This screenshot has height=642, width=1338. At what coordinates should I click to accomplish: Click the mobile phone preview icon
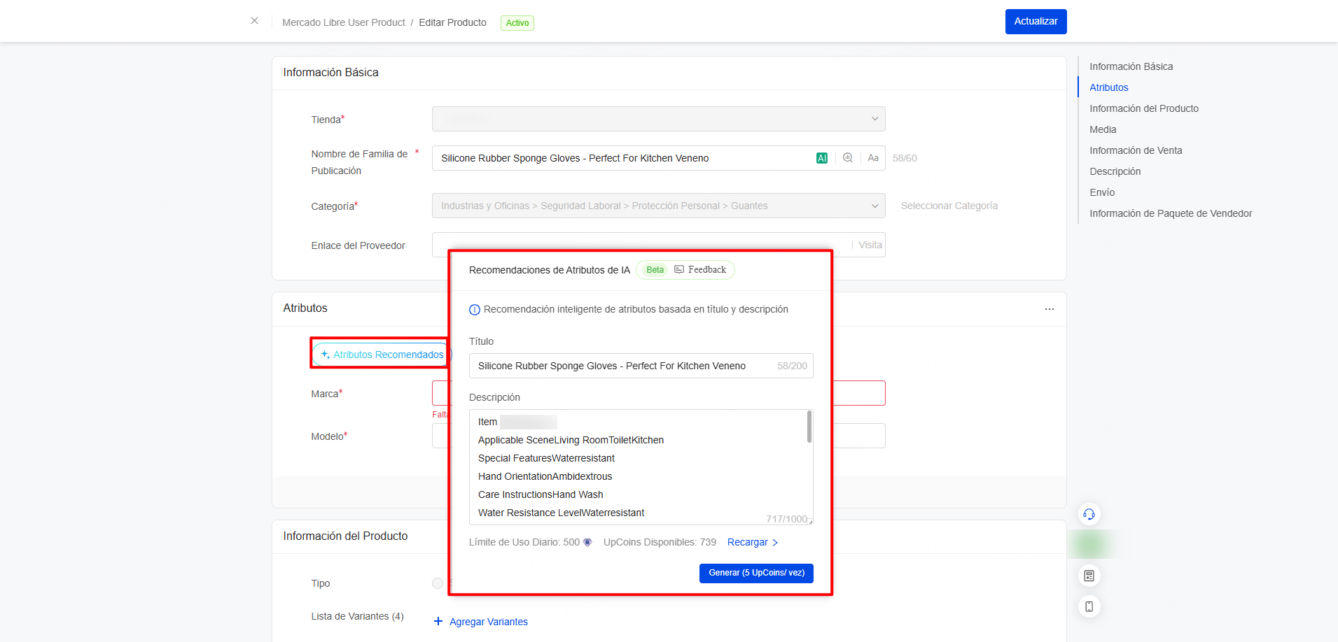pos(1089,606)
